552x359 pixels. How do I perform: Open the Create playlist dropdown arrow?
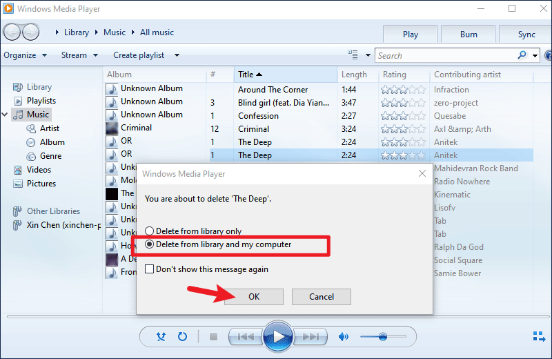pyautogui.click(x=177, y=55)
